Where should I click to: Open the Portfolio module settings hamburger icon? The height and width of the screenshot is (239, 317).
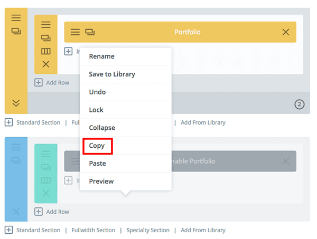[x=75, y=32]
